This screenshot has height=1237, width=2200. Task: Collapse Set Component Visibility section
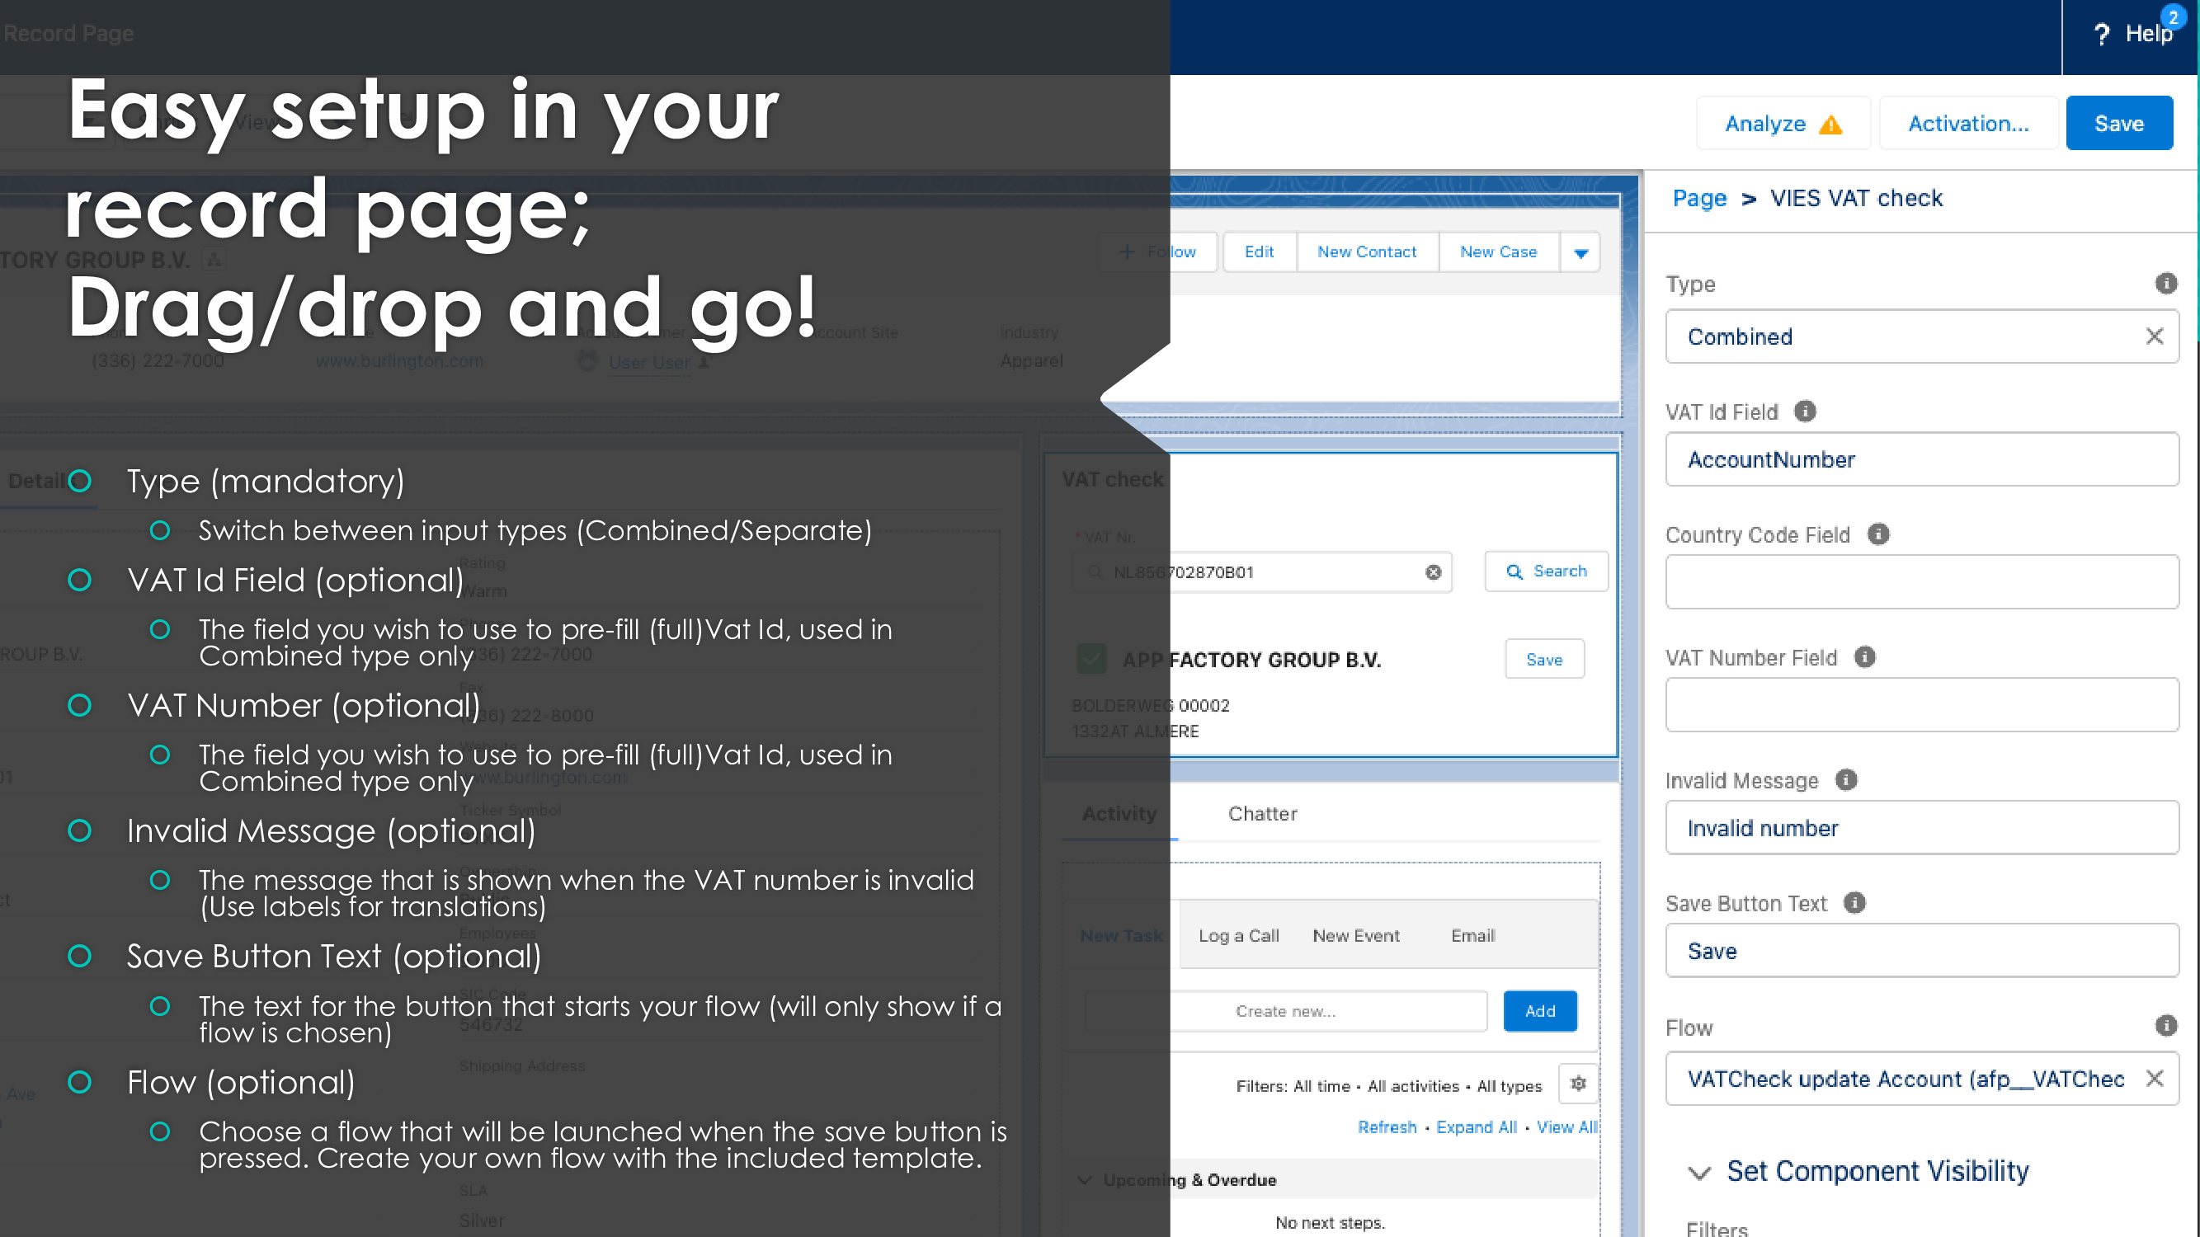(x=1699, y=1172)
